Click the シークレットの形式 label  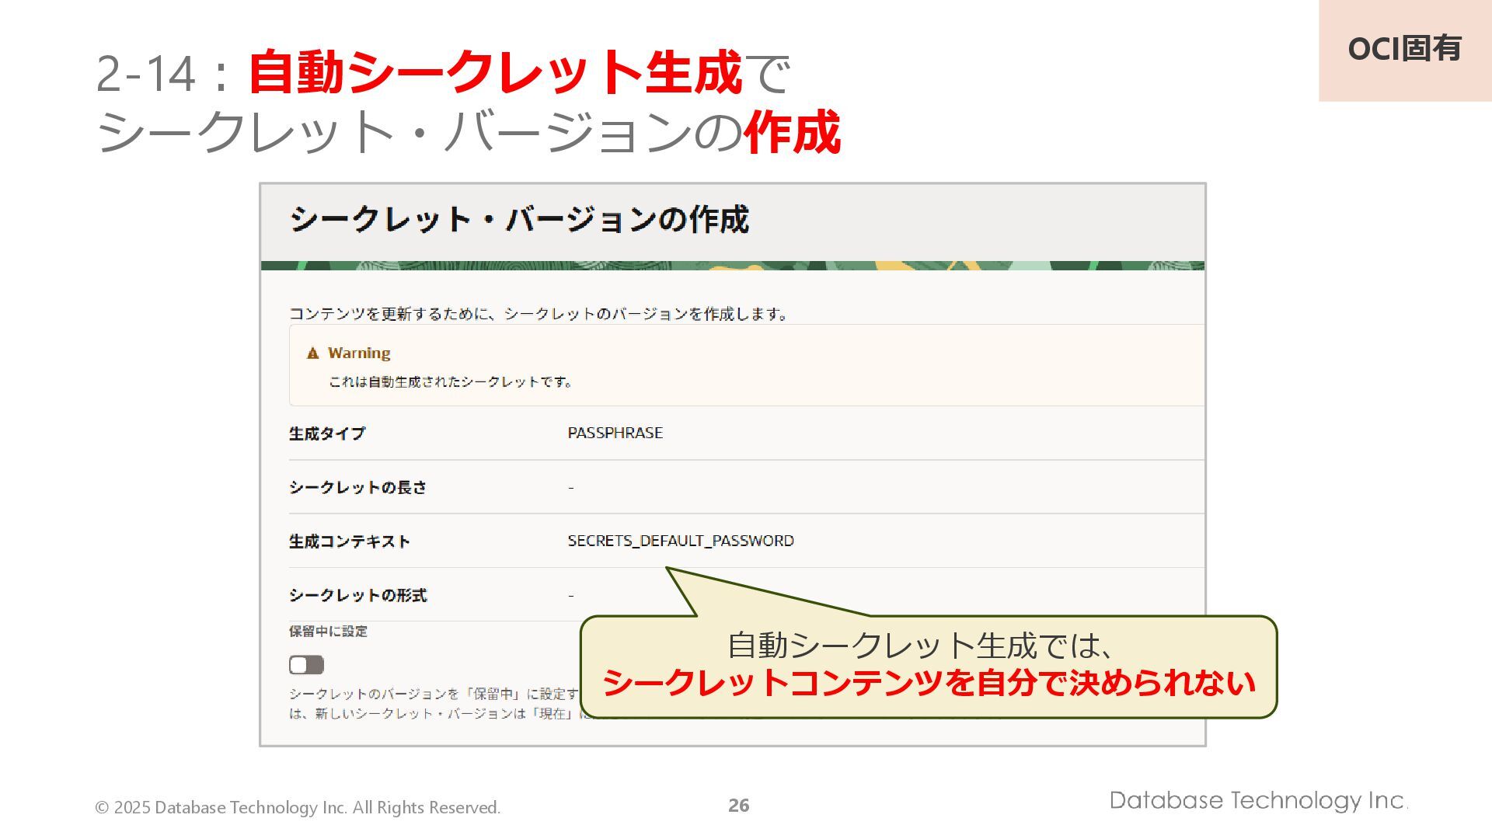point(357,595)
